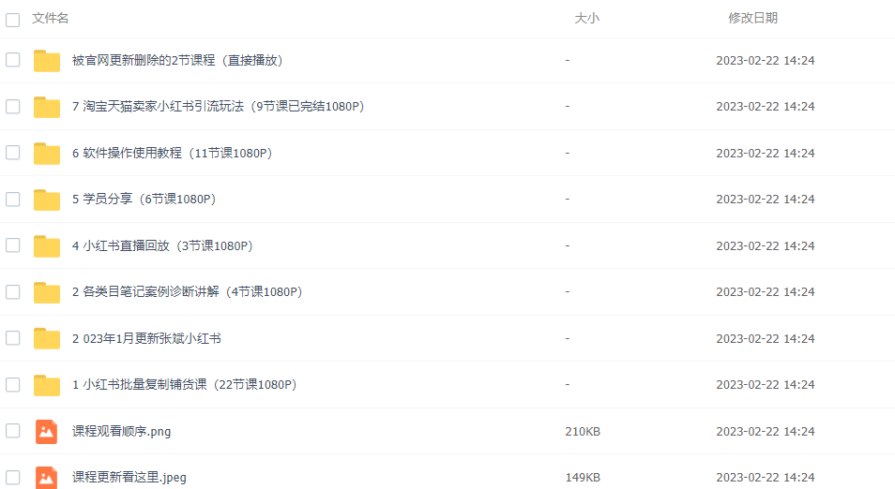Open 7 淘宝天猫卖家小红书引流玩法 folder name
Screen dimensions: 895x489
[218, 107]
